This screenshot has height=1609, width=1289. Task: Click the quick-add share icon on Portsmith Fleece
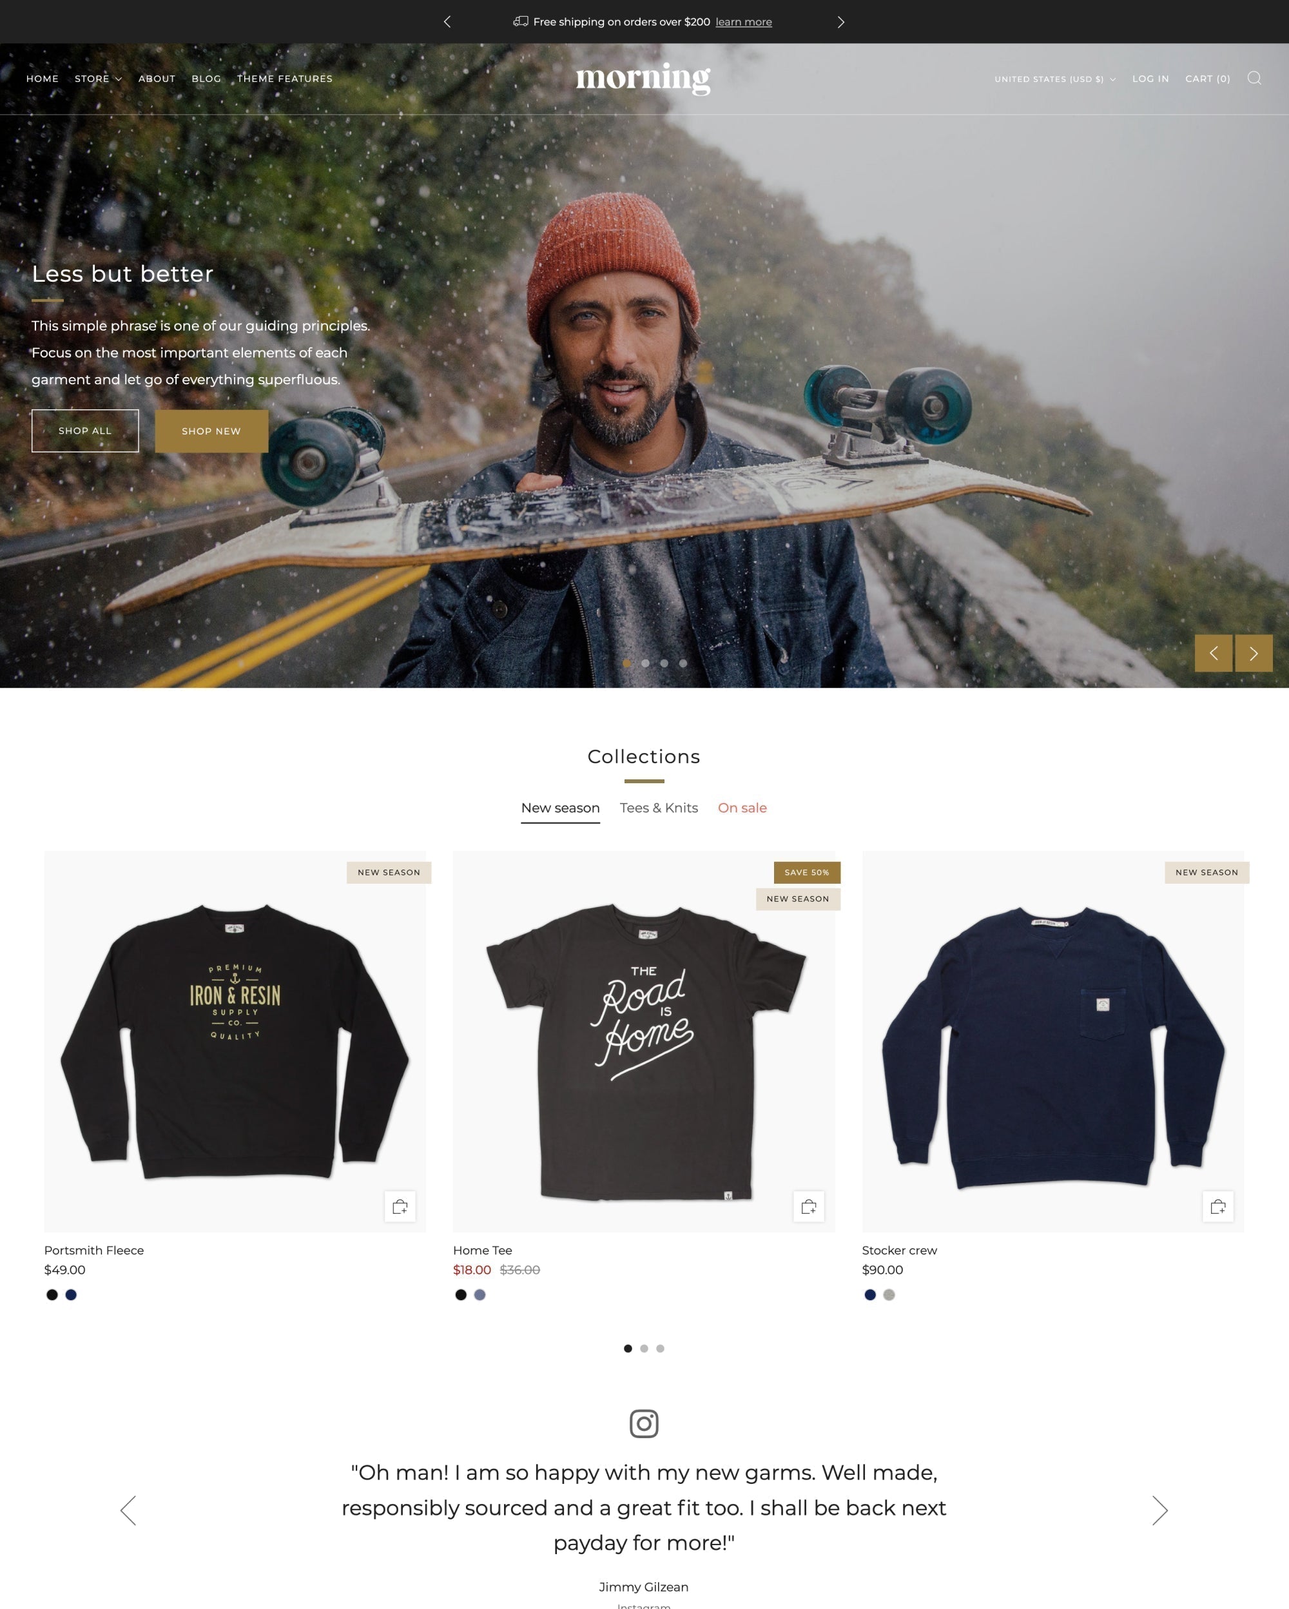click(x=401, y=1206)
